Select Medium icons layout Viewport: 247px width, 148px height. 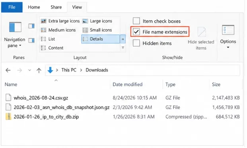pos(58,30)
